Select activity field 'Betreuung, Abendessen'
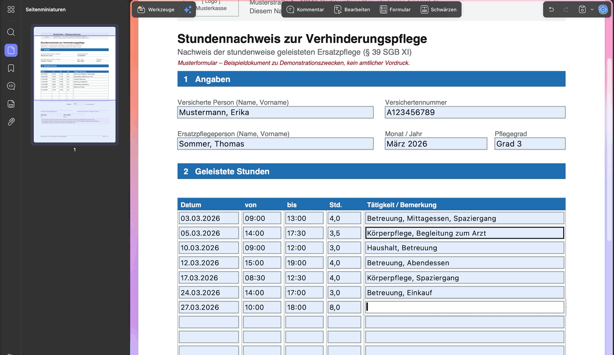Viewport: 614px width, 355px height. (x=464, y=263)
